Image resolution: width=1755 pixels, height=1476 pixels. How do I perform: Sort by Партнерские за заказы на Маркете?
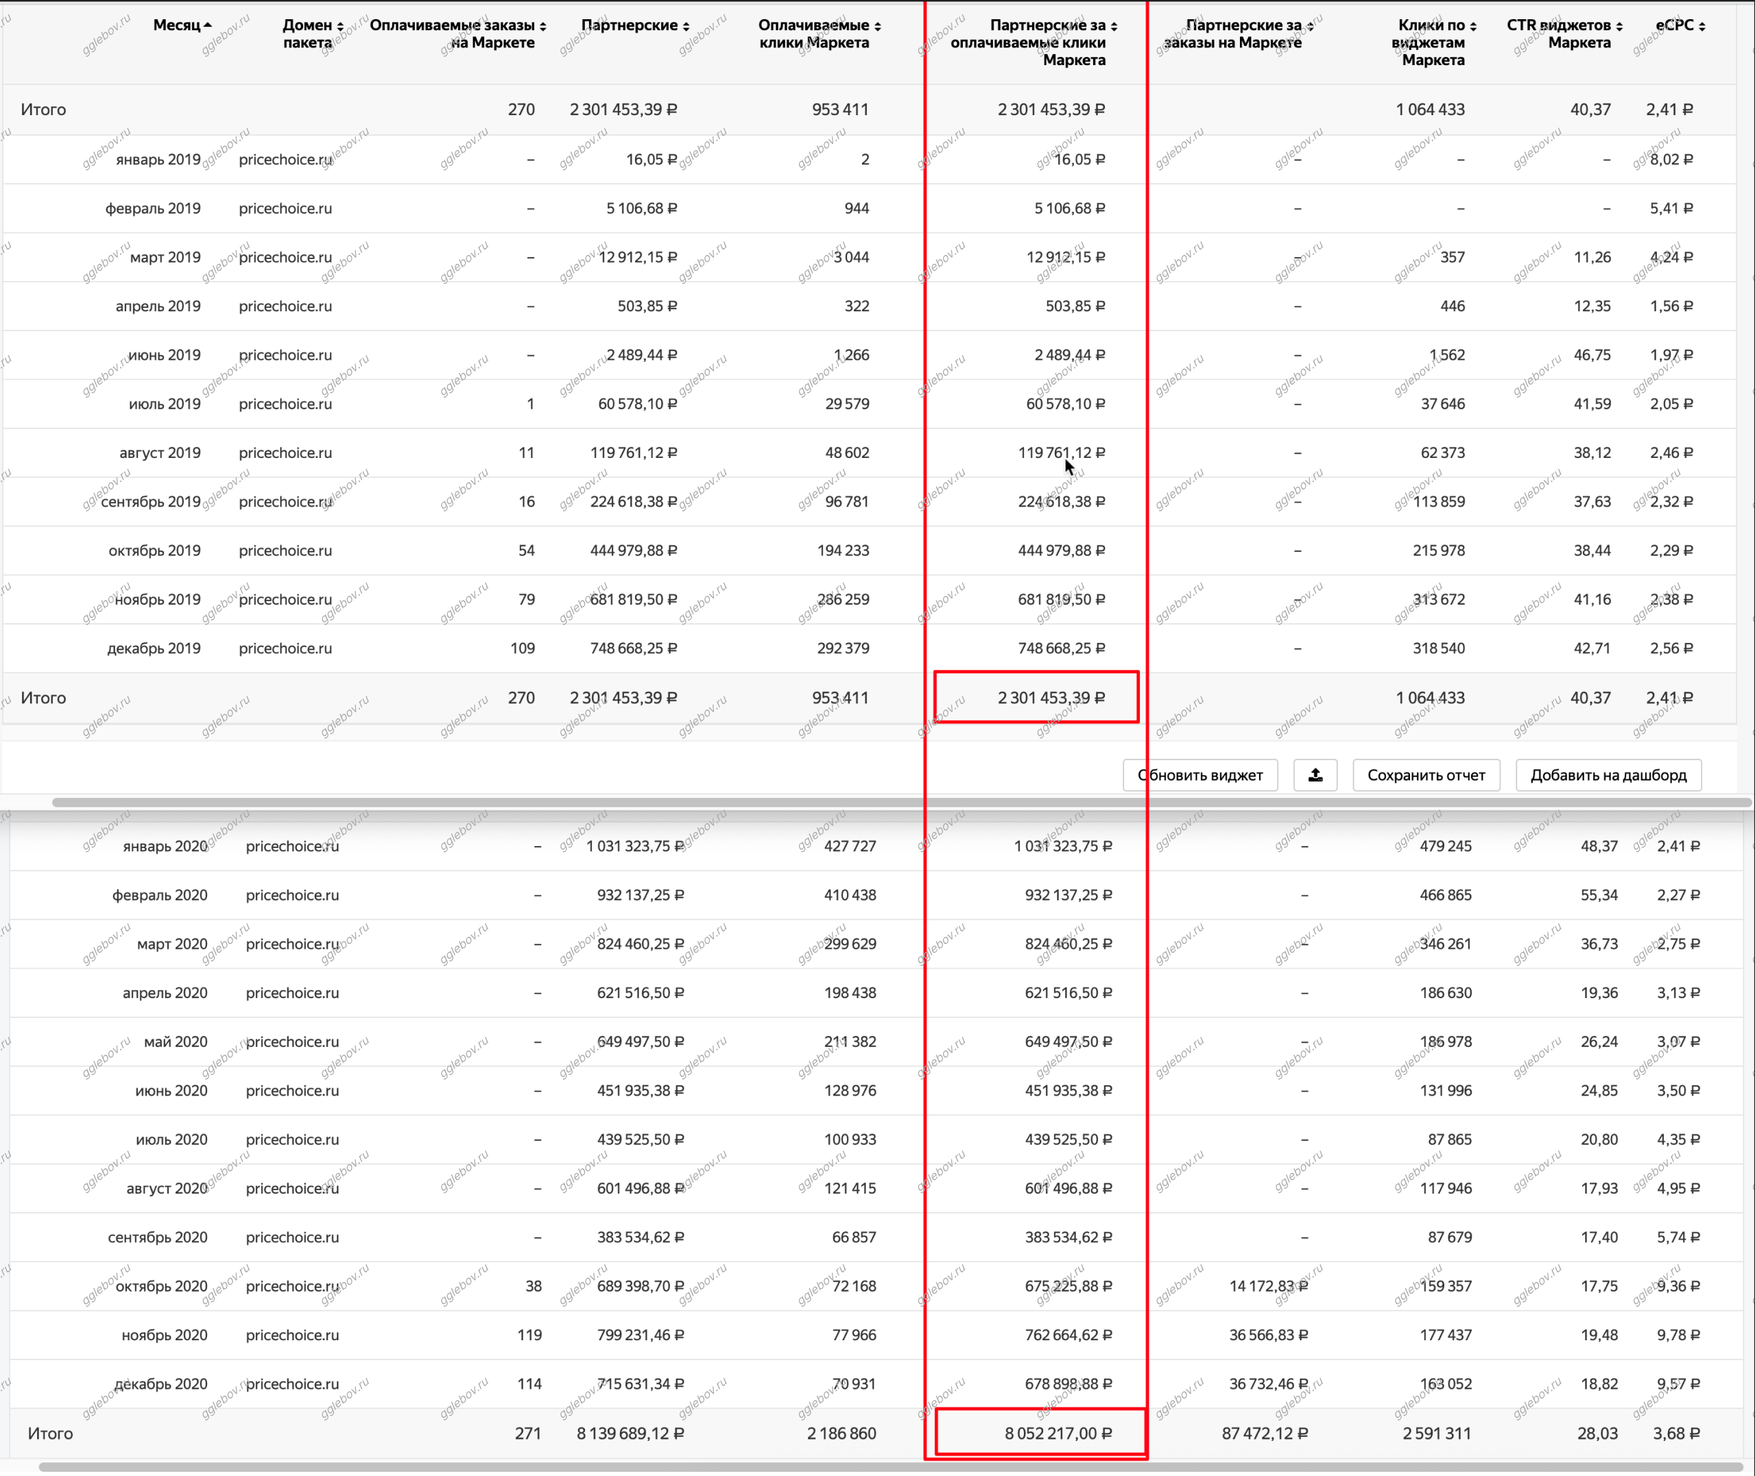[1310, 26]
